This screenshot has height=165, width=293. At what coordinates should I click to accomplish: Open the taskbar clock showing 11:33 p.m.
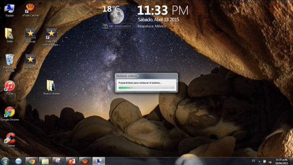[282, 161]
